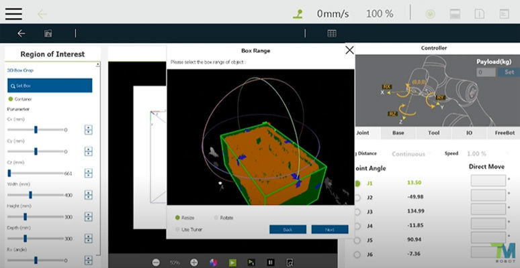Click the 0mm/s speed readout
Image resolution: width=520 pixels, height=268 pixels.
[333, 14]
